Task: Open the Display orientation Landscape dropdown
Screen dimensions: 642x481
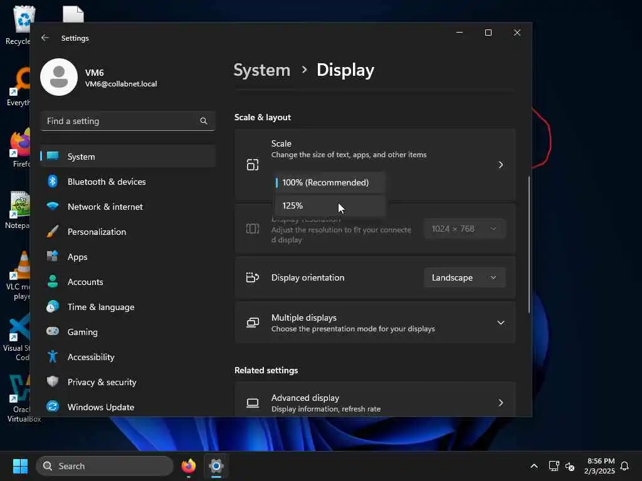Action: [465, 277]
